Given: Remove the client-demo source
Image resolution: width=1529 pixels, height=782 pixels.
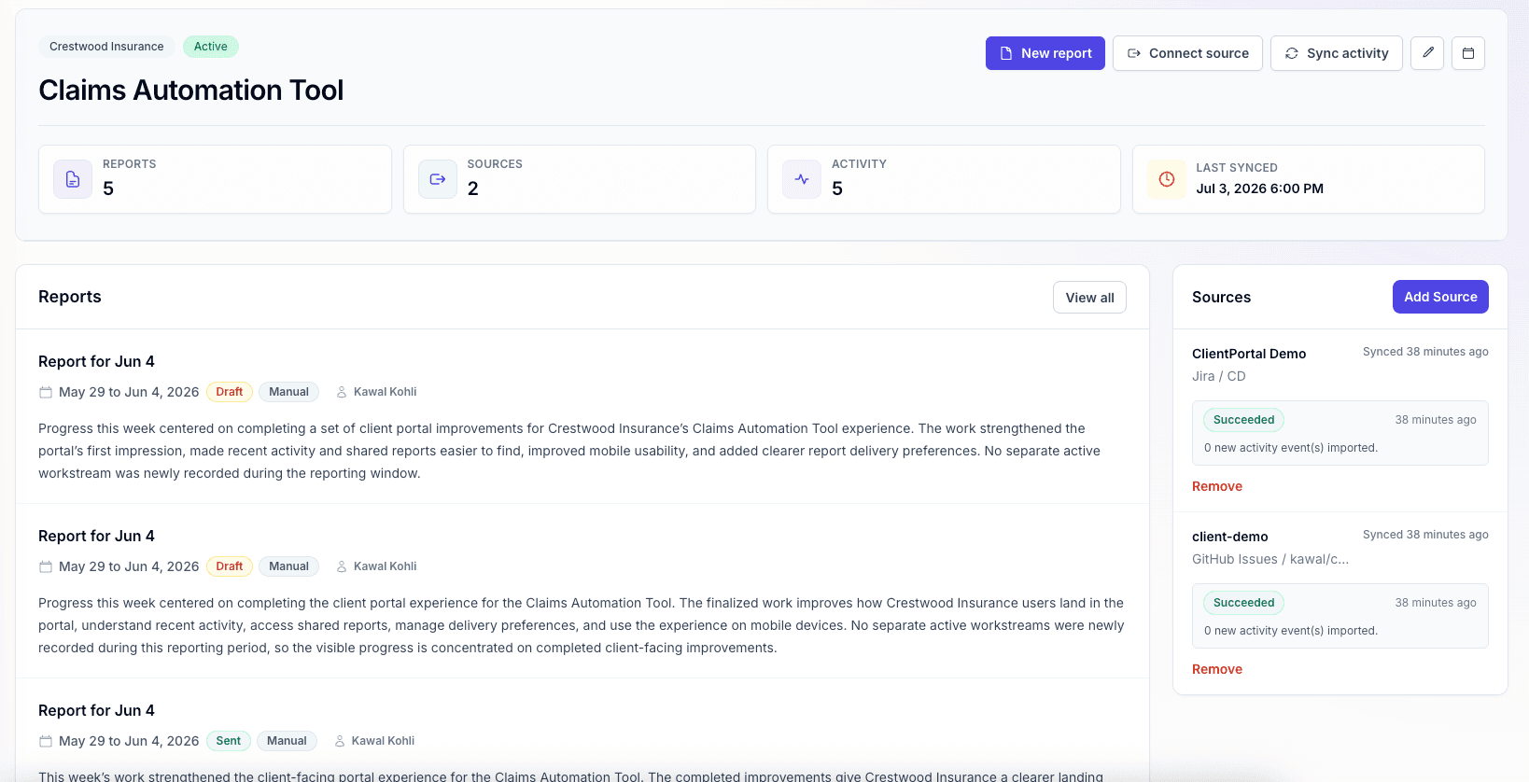Looking at the screenshot, I should pos(1217,669).
